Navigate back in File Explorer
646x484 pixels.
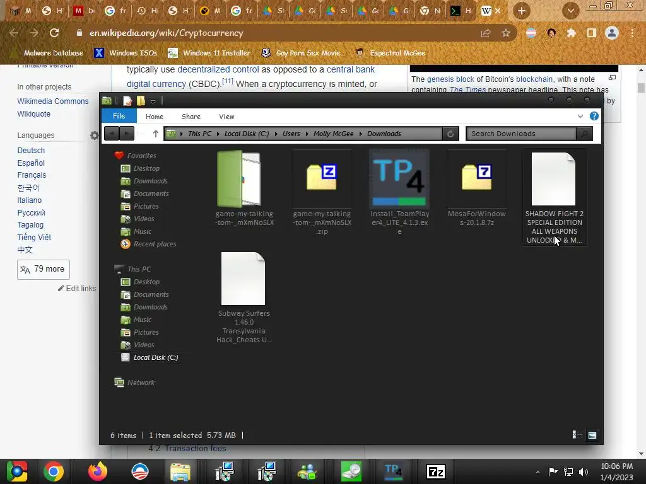click(112, 134)
